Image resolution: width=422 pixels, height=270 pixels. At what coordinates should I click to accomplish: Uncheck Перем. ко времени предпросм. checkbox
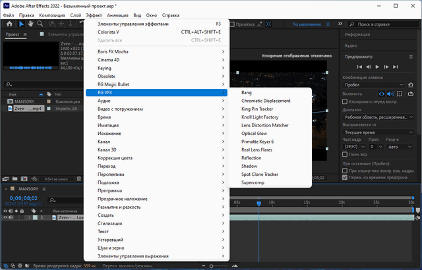coord(345,176)
